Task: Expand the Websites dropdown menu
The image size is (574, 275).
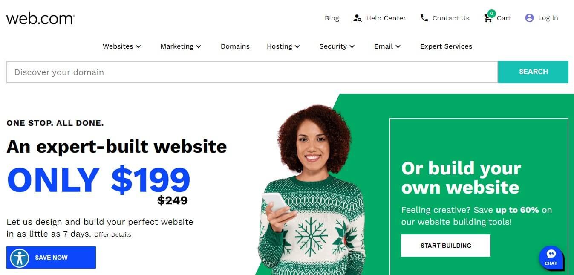Action: [x=122, y=46]
